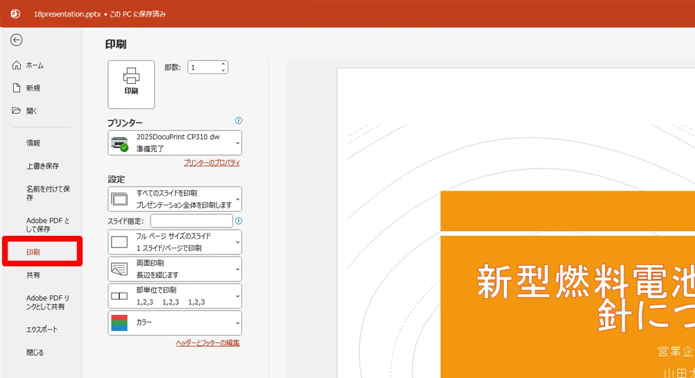Click the open folder icon beside 開く
The width and height of the screenshot is (695, 378).
[x=17, y=110]
